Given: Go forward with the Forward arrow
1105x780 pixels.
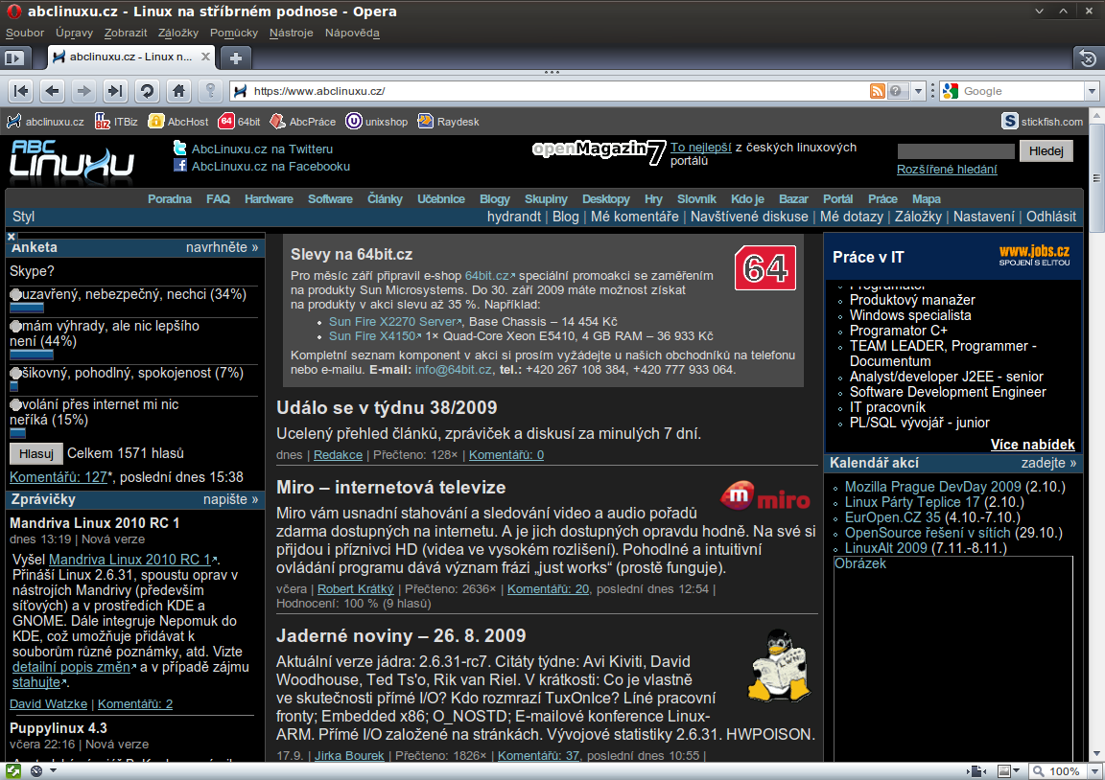Looking at the screenshot, I should (x=83, y=91).
